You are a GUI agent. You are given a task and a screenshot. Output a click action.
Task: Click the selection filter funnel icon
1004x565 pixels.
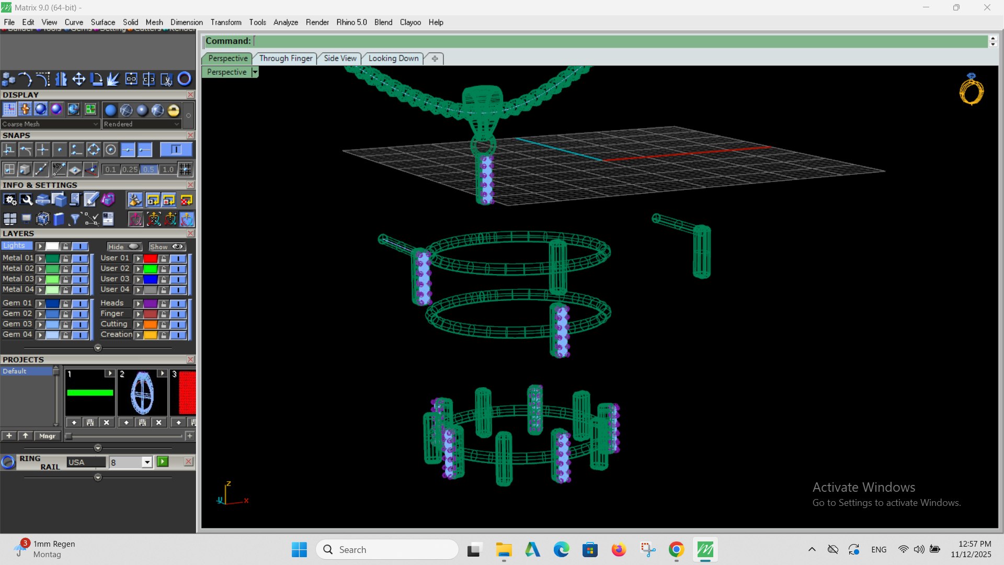(x=75, y=219)
